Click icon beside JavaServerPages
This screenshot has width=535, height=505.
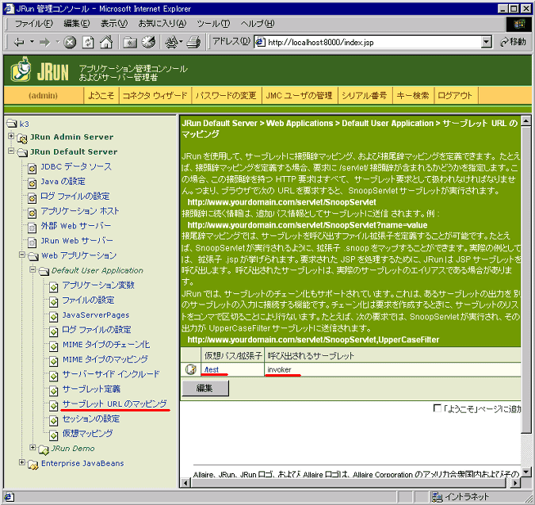[53, 316]
